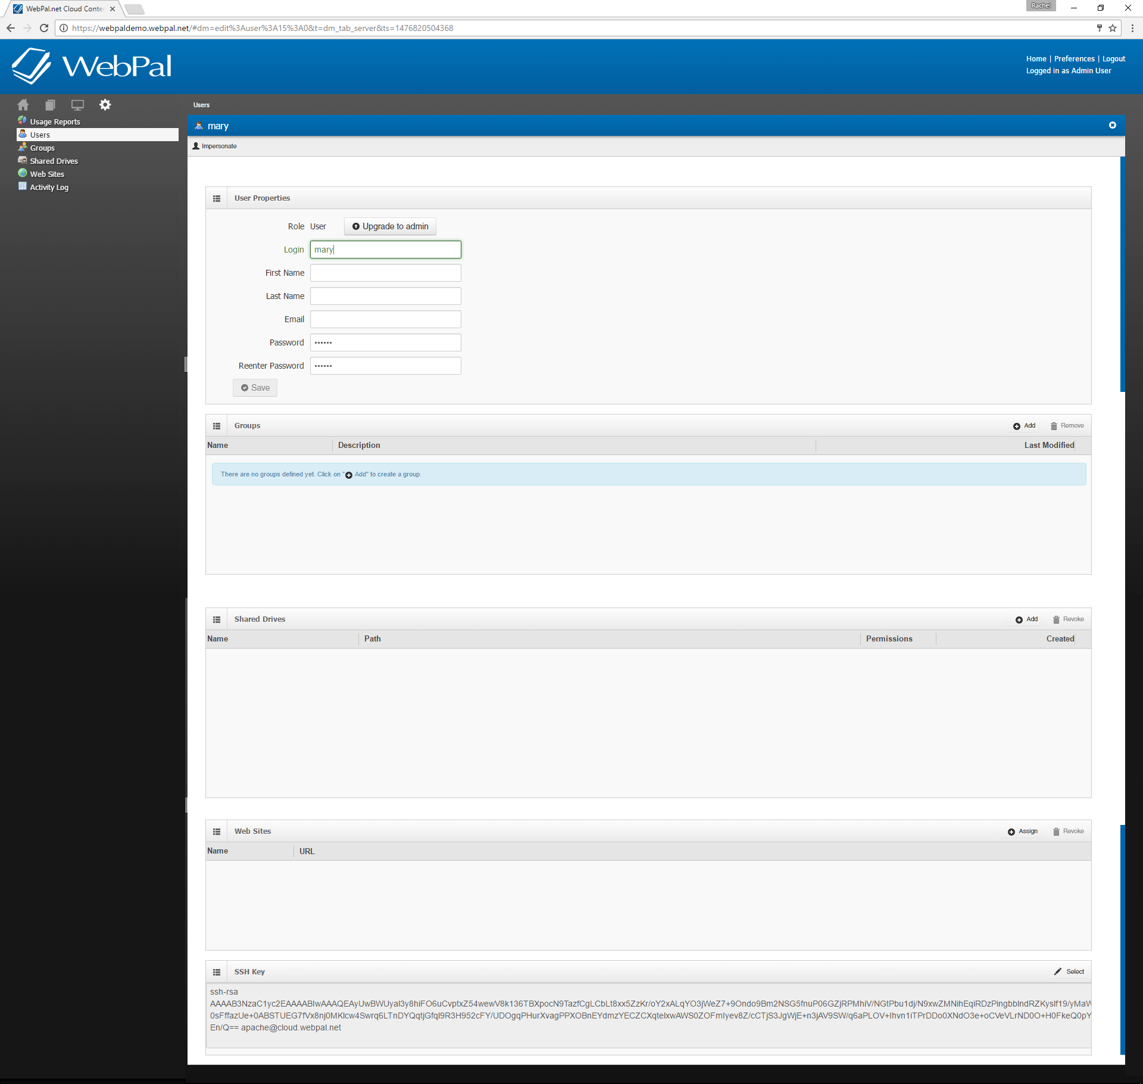The image size is (1143, 1084).
Task: Expand the Groups section panel
Action: click(217, 425)
